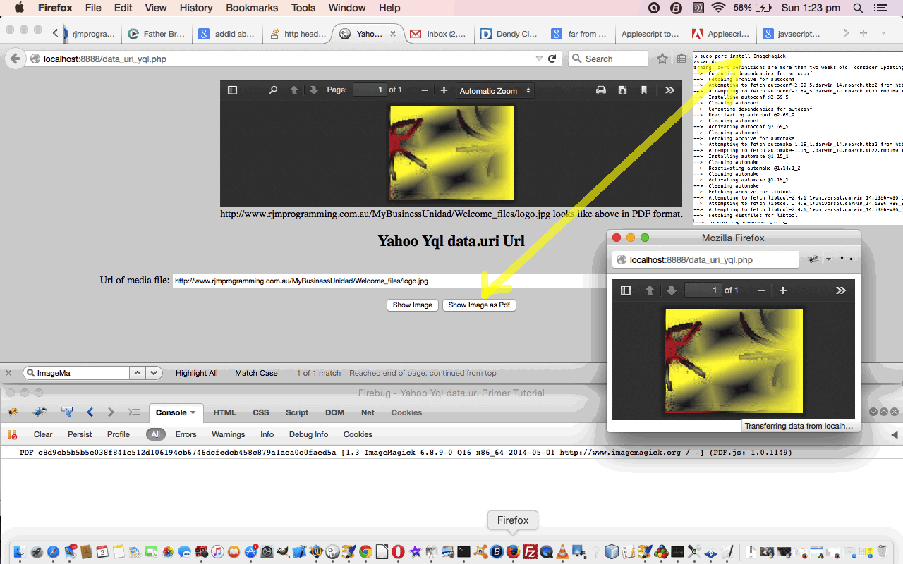Screen dimensions: 903x564
Task: Open the URL bar history dropdown
Action: tap(539, 59)
